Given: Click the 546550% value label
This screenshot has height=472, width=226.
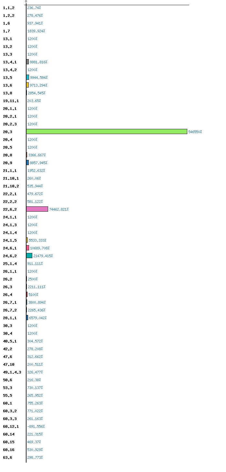Looking at the screenshot, I should 195,132.
